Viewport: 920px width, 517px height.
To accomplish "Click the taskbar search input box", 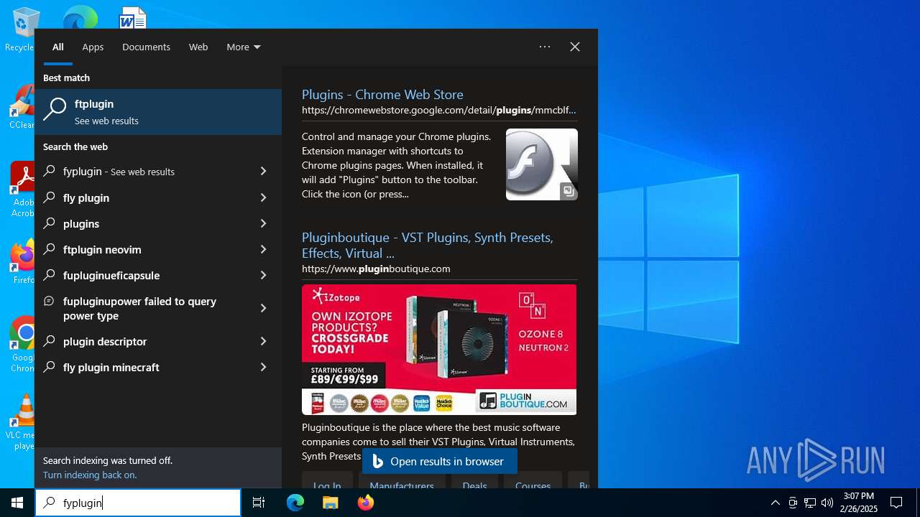I will (138, 503).
